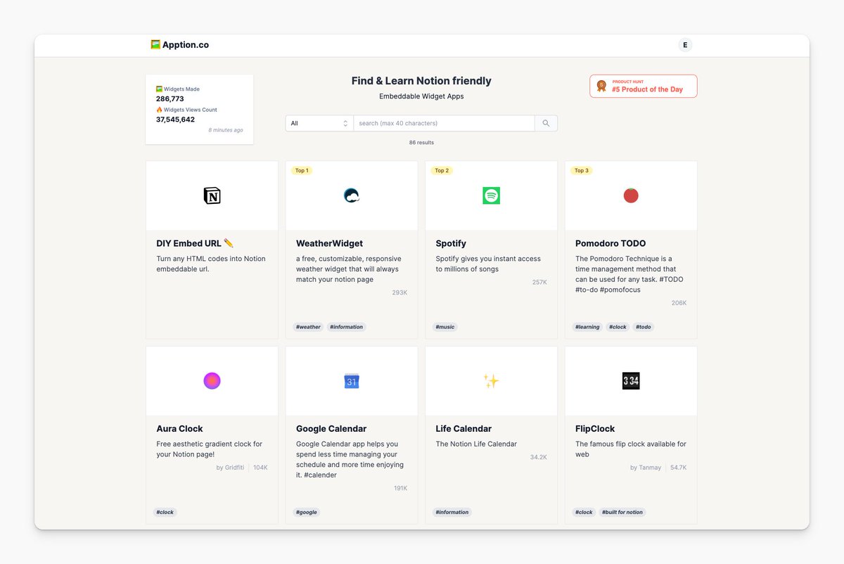The height and width of the screenshot is (564, 844).
Task: Click the 286,773 widgets made value
Action: [170, 99]
